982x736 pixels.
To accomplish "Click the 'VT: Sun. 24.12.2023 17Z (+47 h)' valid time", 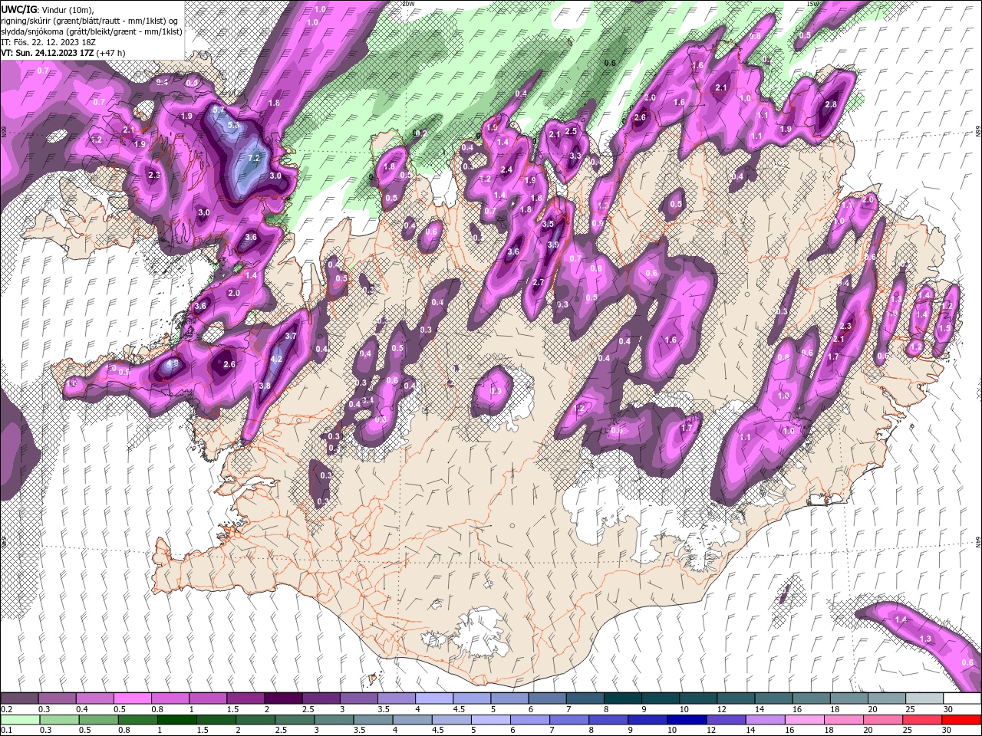I will [63, 53].
